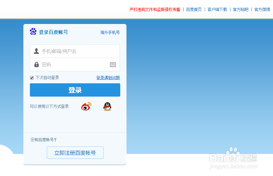The width and height of the screenshot is (273, 176).
Task: Open 官方微博 link
Action: [262, 9]
